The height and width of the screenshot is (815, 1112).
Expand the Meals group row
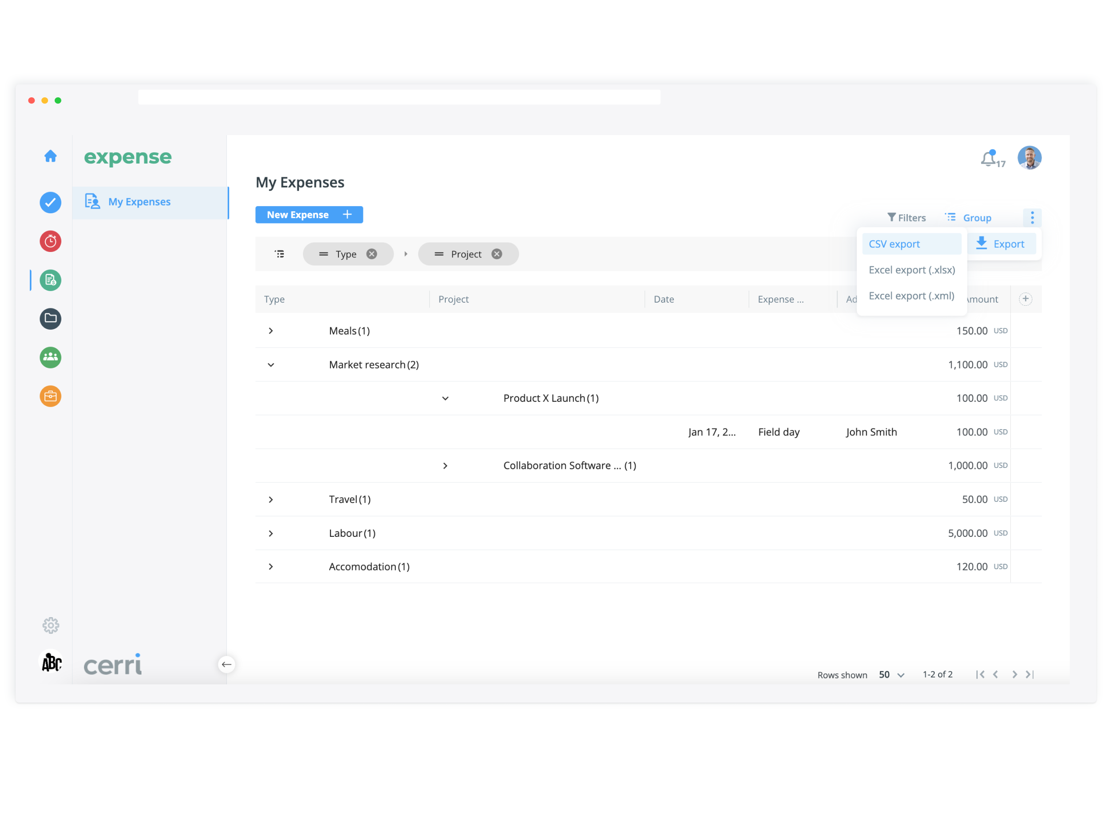coord(271,331)
